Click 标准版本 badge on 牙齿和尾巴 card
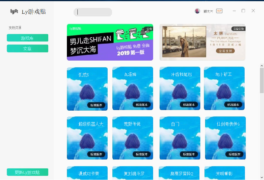 coord(189,105)
